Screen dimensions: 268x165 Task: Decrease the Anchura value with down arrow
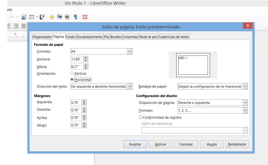(86, 60)
